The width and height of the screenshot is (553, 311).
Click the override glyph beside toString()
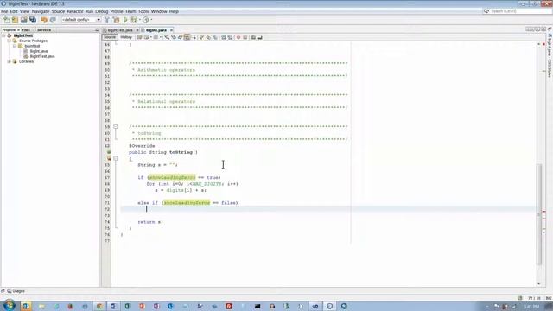coord(109,152)
